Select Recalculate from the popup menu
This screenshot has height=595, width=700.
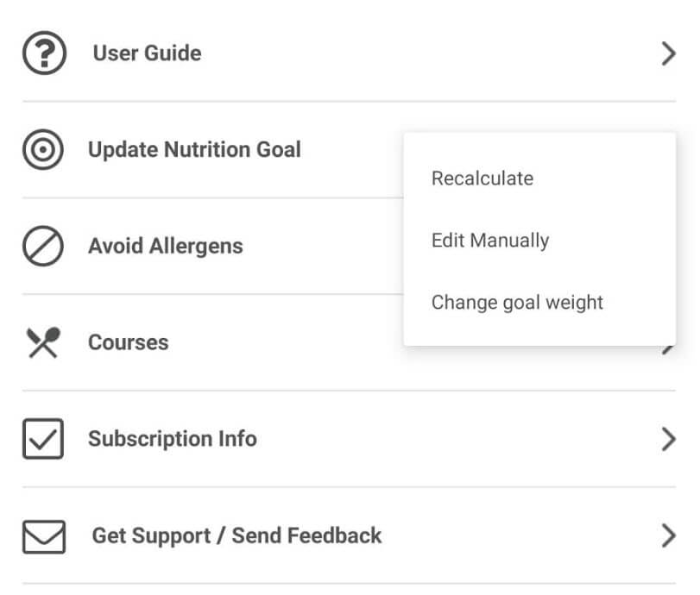[x=482, y=178]
